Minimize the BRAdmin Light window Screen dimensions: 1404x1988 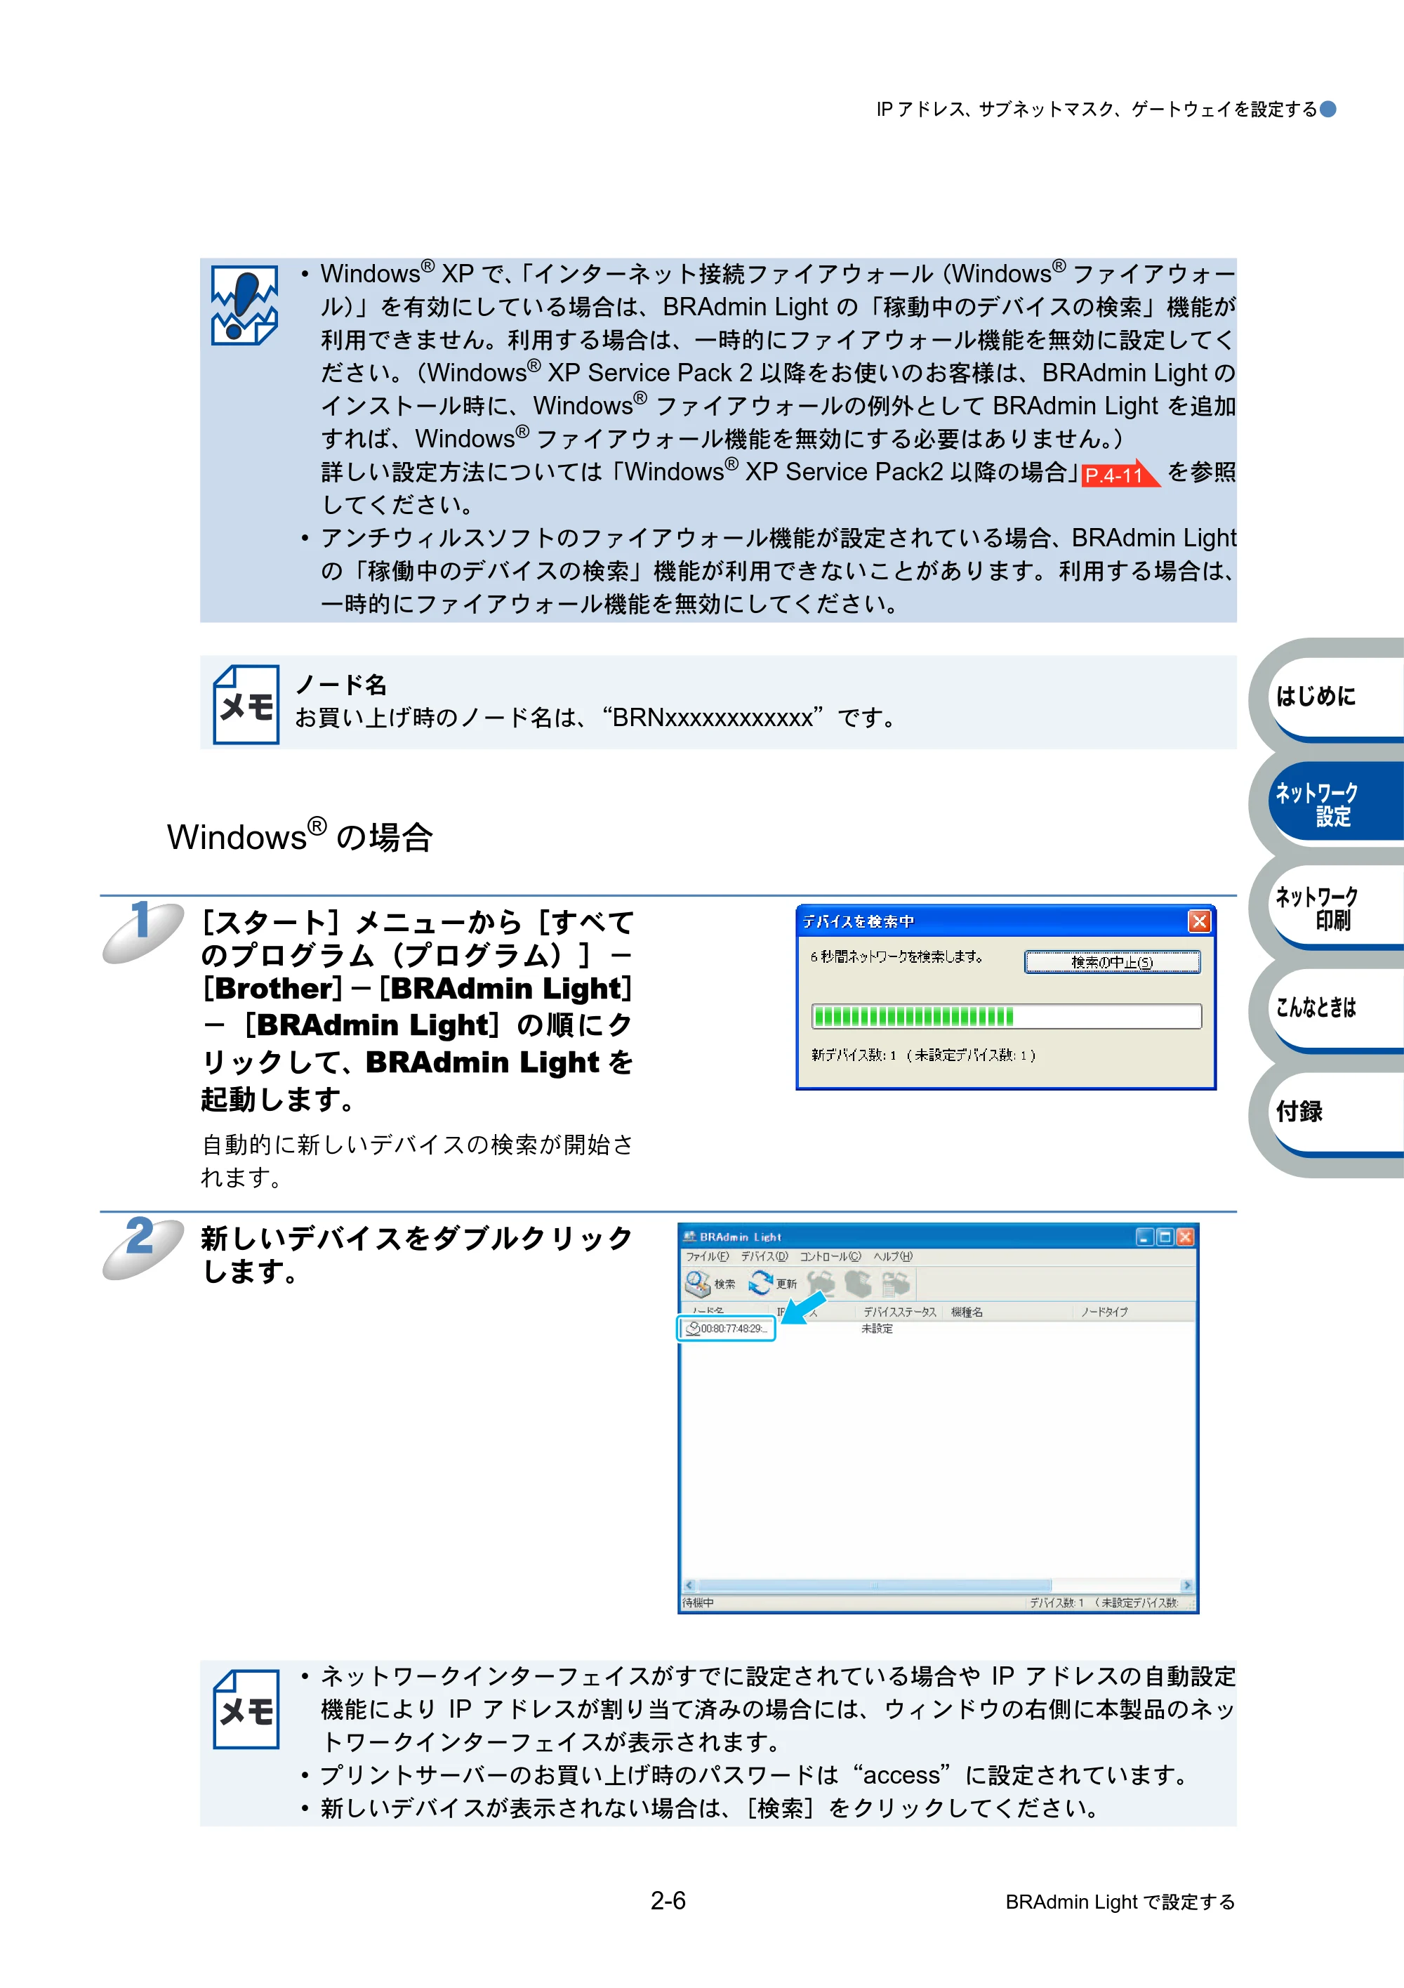[1145, 1237]
